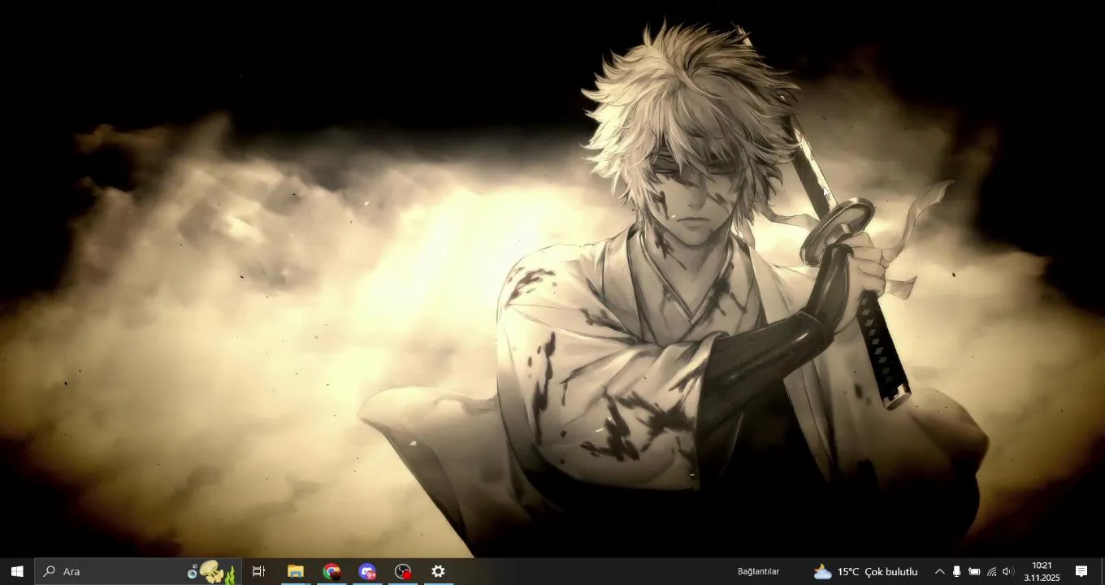This screenshot has height=585, width=1105.
Task: Open the Action Center notifications
Action: (x=1081, y=571)
